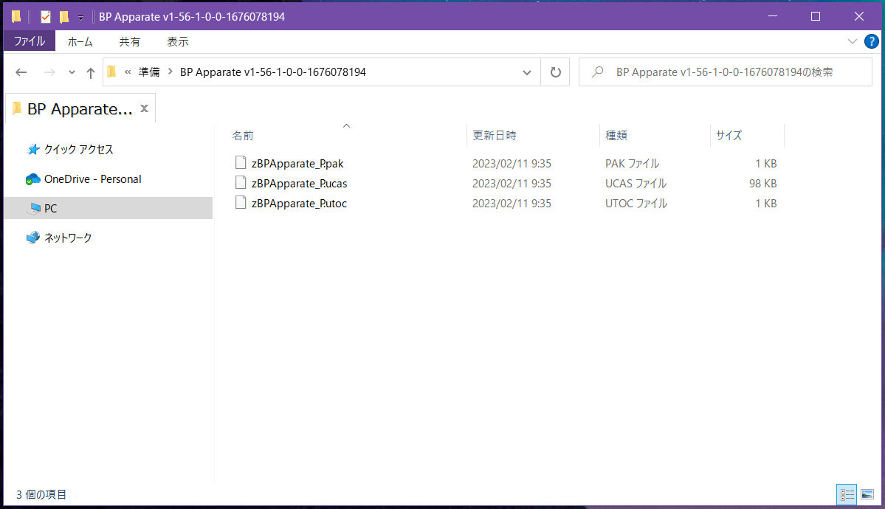Click the file icon of zBPApparate_P.ucas
Viewport: 885px width, 509px height.
pos(241,183)
